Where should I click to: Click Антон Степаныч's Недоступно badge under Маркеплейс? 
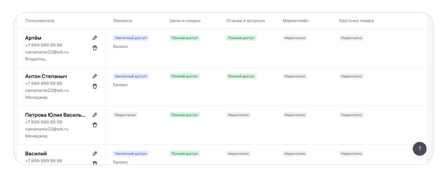point(295,76)
